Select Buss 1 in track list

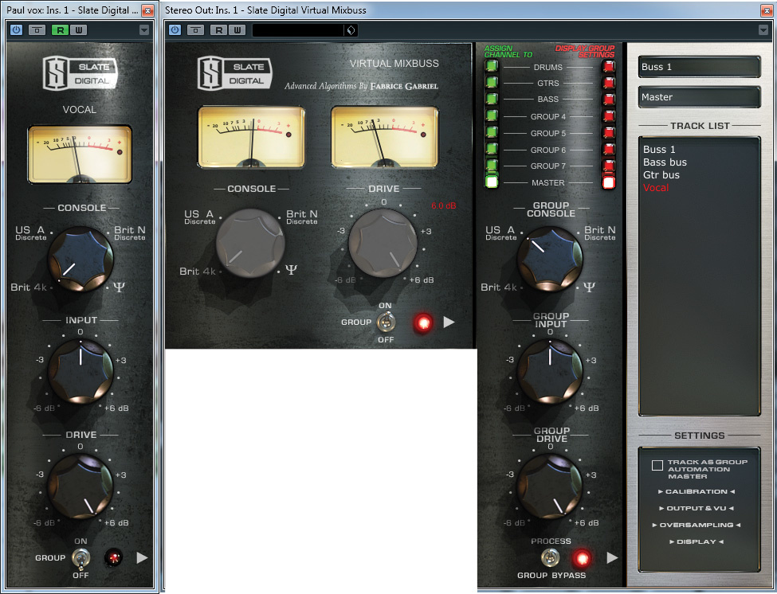click(x=659, y=149)
